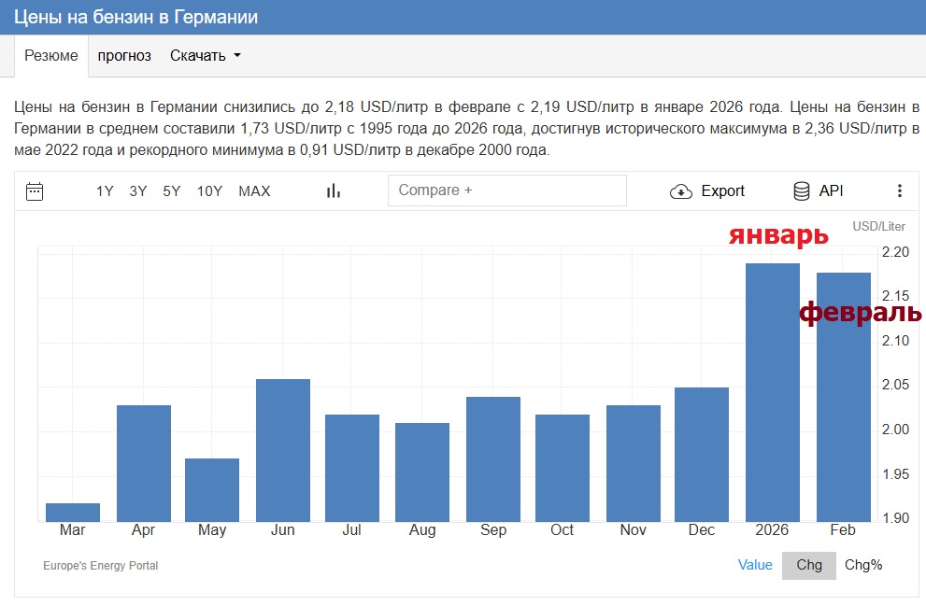The width and height of the screenshot is (926, 606).
Task: Click the Feb bar in chart
Action: 844,397
